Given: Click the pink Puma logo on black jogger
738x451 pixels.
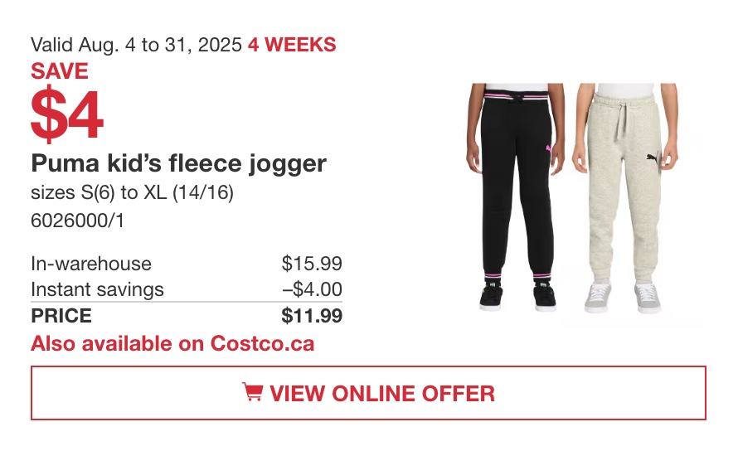Looking at the screenshot, I should tap(549, 150).
